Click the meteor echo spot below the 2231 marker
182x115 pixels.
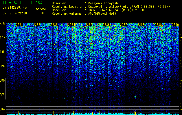coord(19,97)
